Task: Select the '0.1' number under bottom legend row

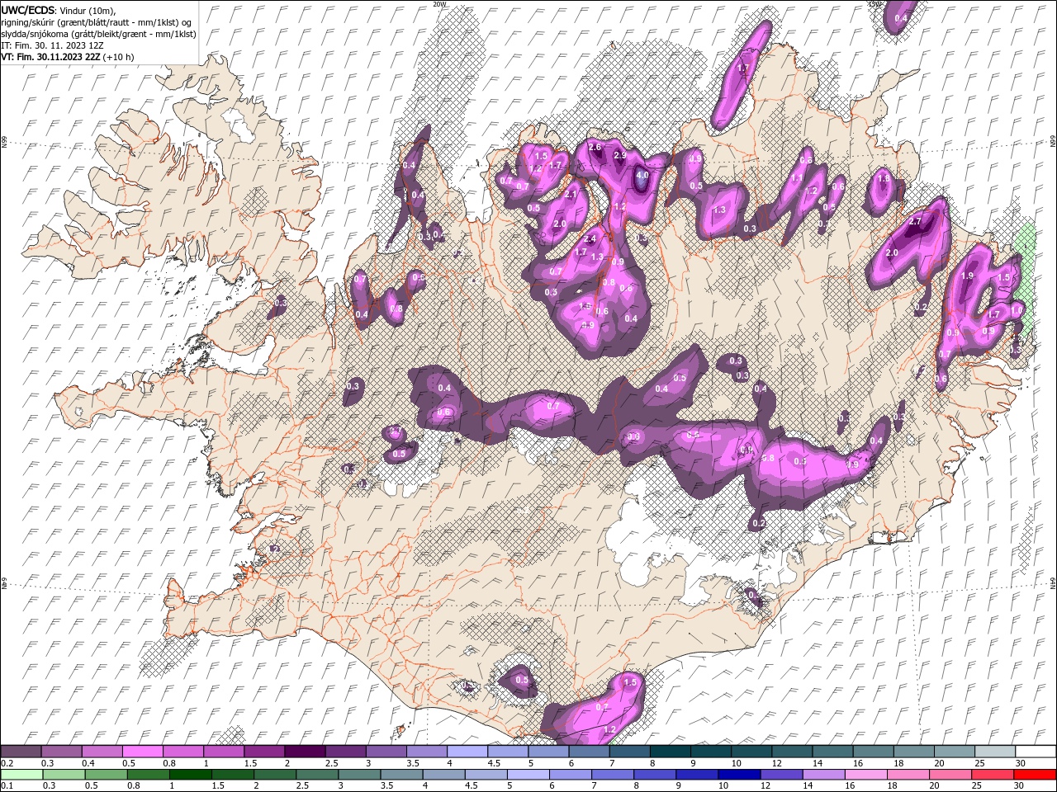Action: tap(7, 786)
